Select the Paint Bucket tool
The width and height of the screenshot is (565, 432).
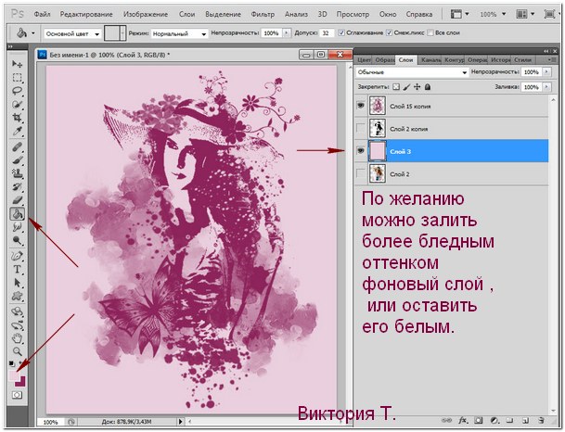coord(17,214)
